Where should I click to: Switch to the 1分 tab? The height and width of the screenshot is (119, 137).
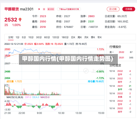click(x=18, y=37)
